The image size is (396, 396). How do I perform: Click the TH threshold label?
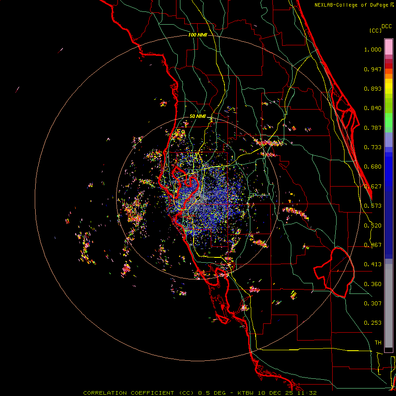click(378, 343)
